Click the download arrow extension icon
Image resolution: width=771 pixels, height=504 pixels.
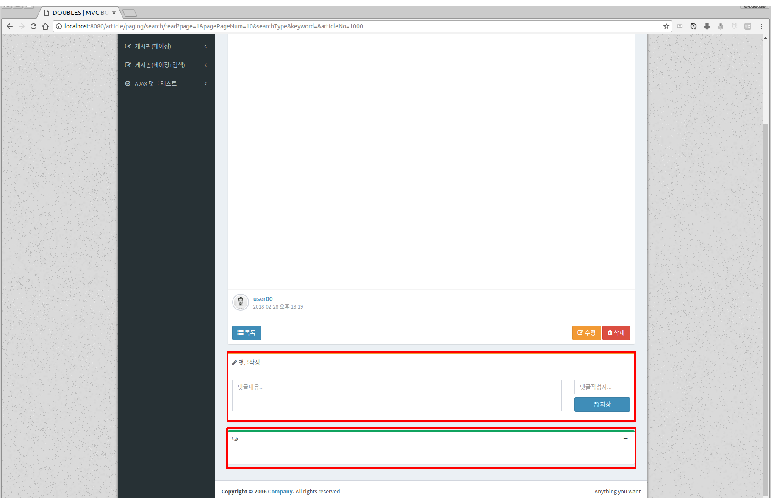[707, 26]
